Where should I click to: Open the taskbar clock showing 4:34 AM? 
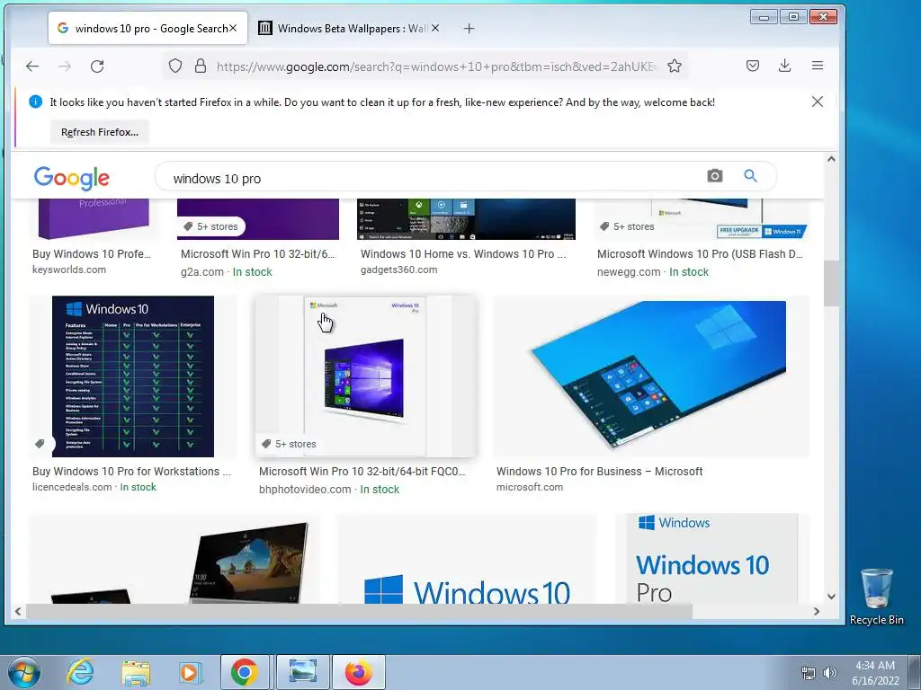tap(875, 673)
